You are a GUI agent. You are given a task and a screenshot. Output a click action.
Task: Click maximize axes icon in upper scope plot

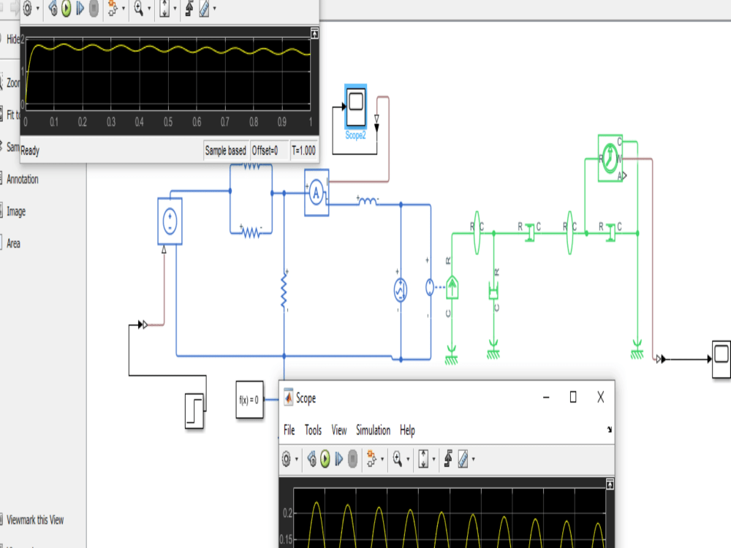pos(314,33)
